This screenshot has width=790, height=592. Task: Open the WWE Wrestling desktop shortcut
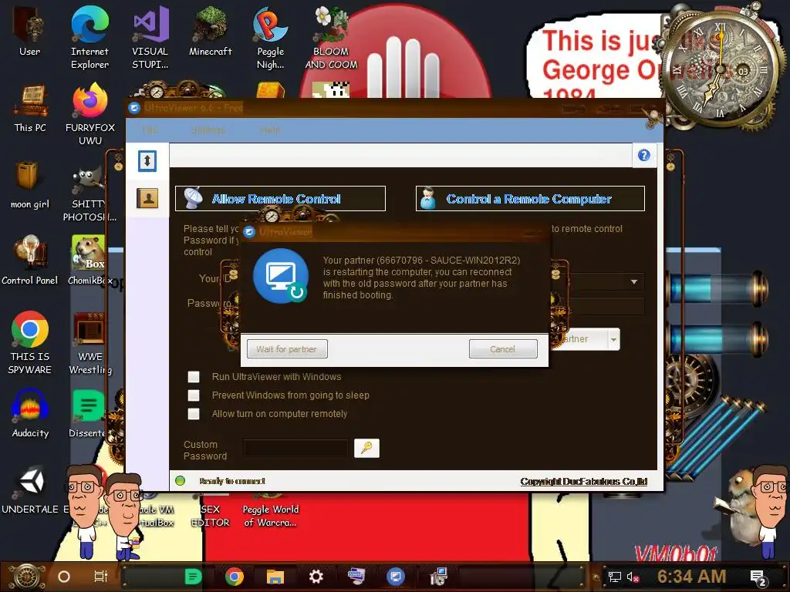coord(90,343)
